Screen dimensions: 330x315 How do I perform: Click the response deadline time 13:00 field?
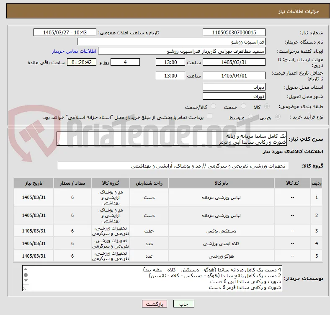point(170,62)
